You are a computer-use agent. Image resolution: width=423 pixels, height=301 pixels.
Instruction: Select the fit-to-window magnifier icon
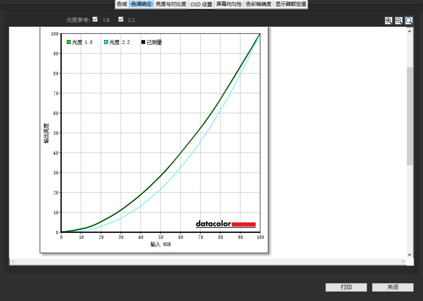coord(409,20)
